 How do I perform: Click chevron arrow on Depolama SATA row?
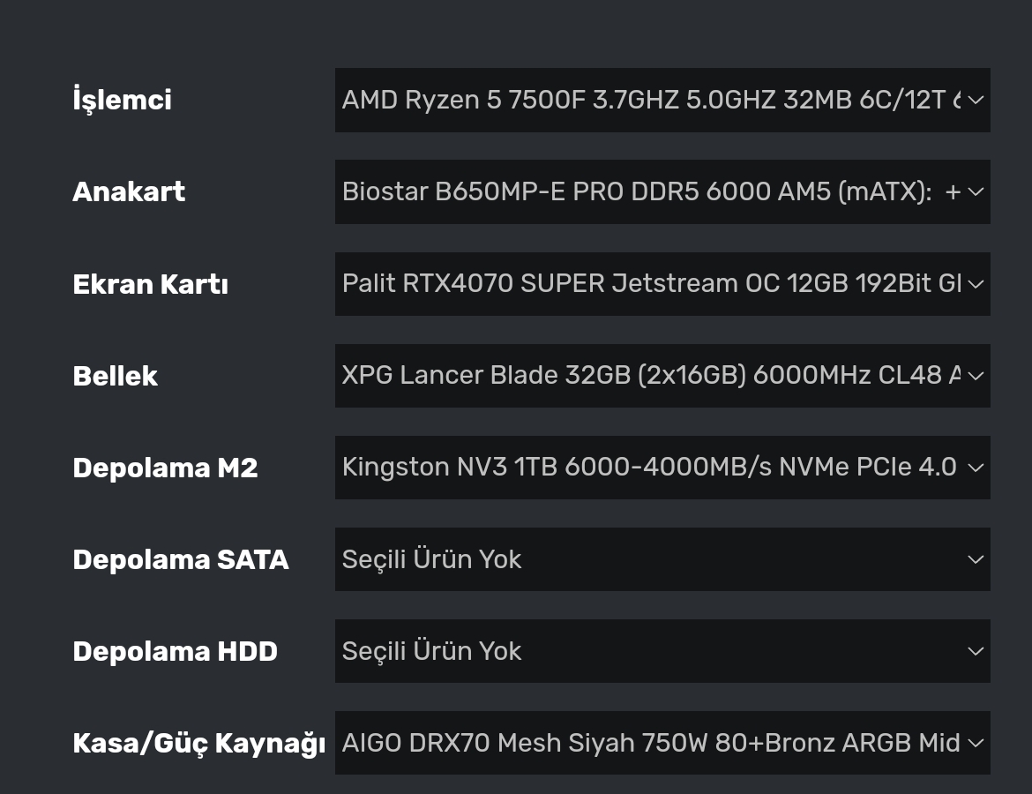(x=975, y=559)
